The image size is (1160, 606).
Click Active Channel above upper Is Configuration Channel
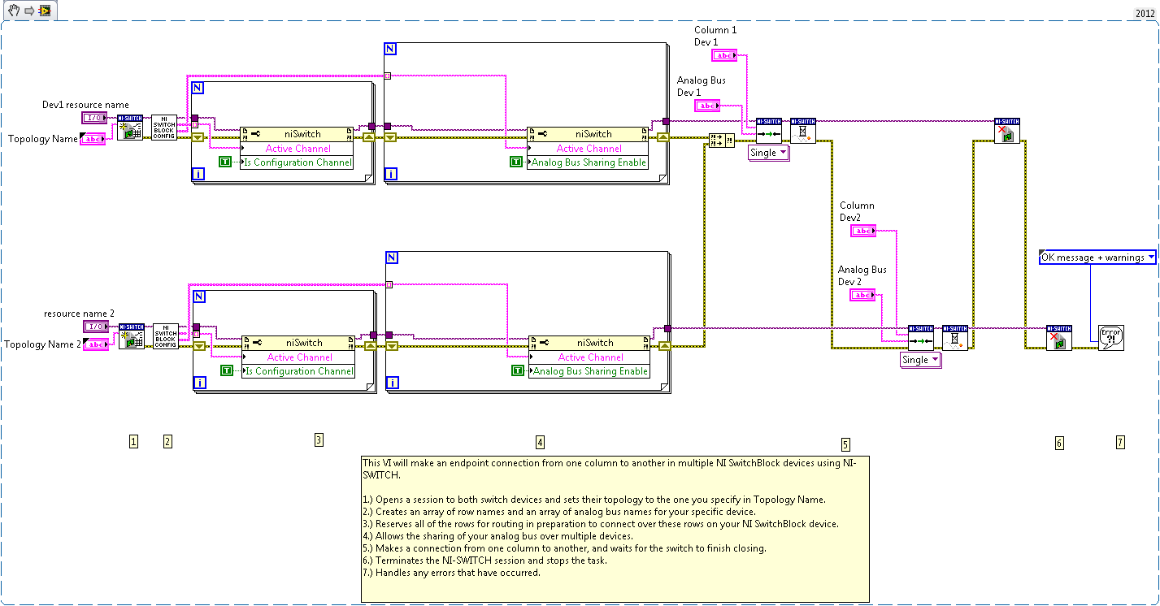pos(298,149)
